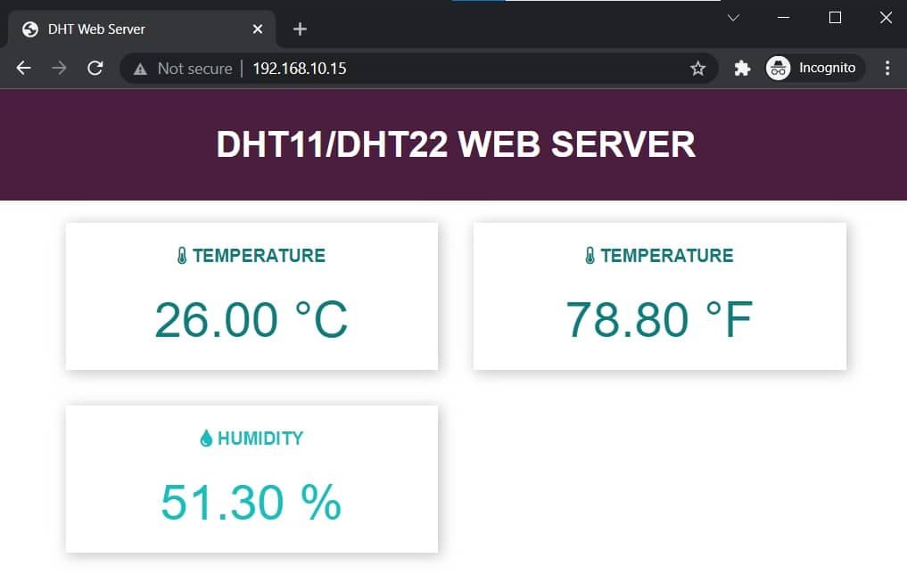Open the Extensions puzzle-piece icon

[x=742, y=69]
